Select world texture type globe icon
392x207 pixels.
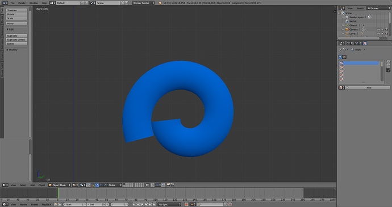(x=340, y=57)
